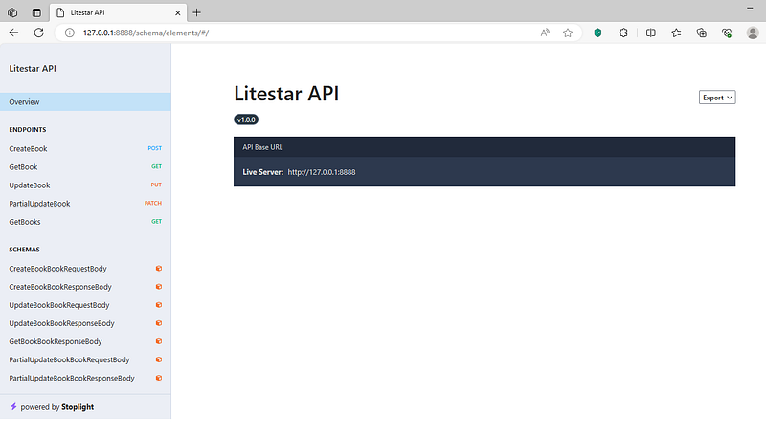Open a new tab with plus button
Image resolution: width=766 pixels, height=435 pixels.
196,12
